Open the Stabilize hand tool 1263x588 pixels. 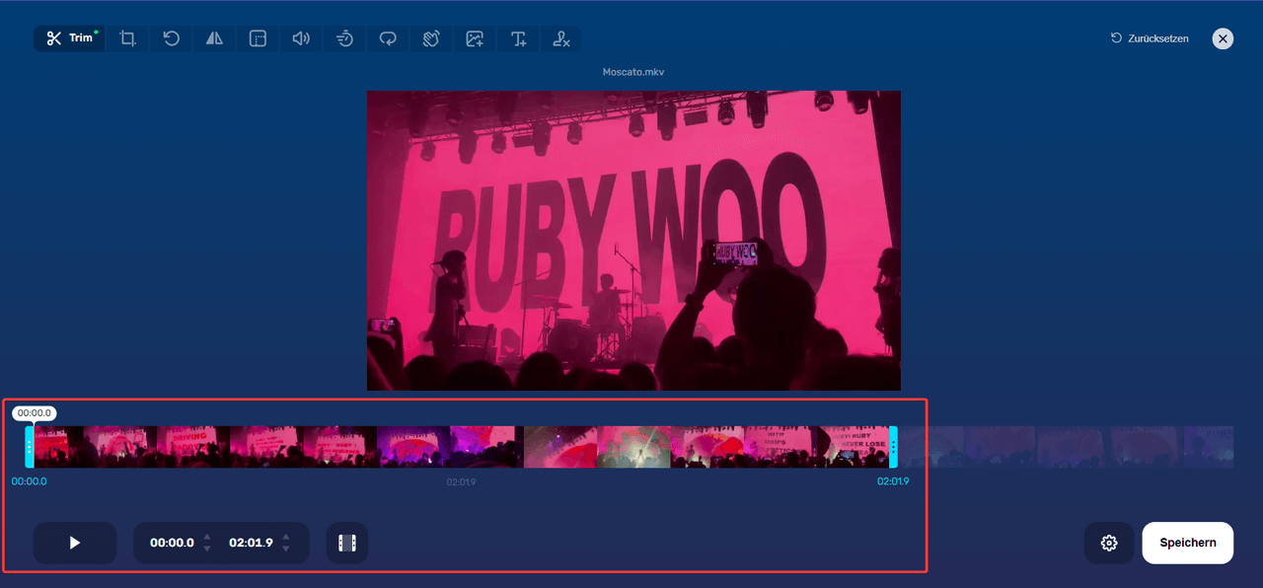click(431, 38)
